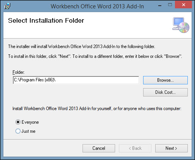
Task: Select the Everyone radio button
Action: click(x=18, y=122)
